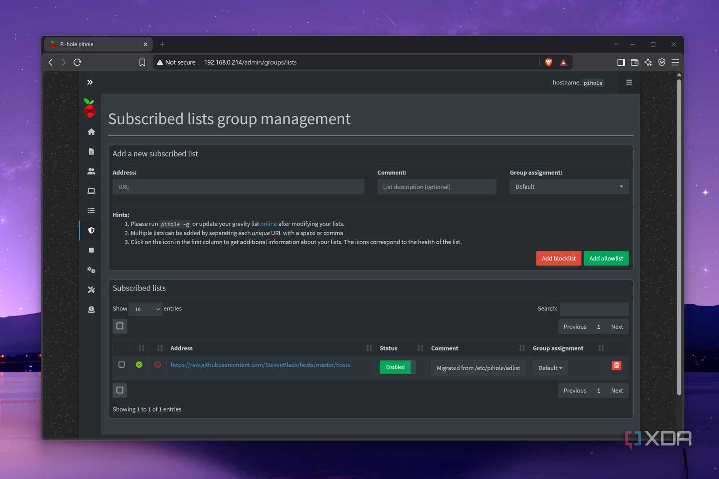Image resolution: width=719 pixels, height=479 pixels.
Task: Open the online gravity update link
Action: [x=268, y=224]
